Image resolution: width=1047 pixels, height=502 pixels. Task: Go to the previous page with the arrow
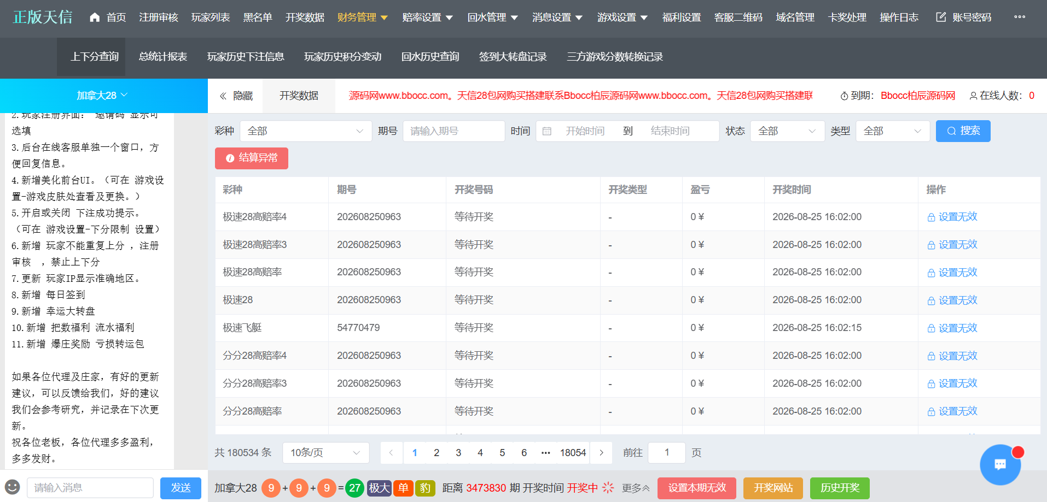(x=391, y=453)
